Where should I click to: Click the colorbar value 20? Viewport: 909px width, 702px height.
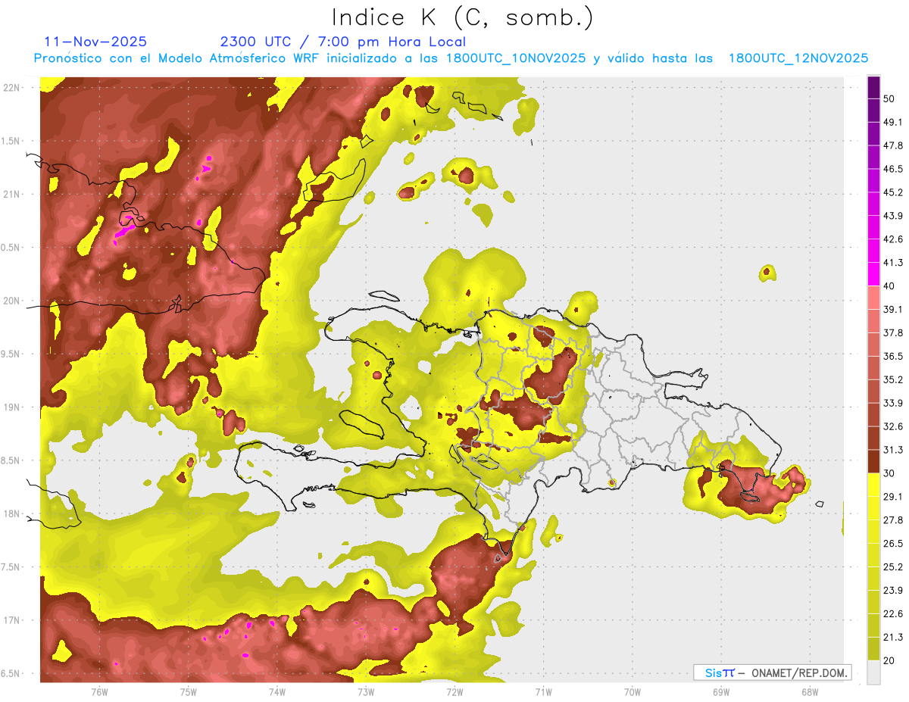889,661
